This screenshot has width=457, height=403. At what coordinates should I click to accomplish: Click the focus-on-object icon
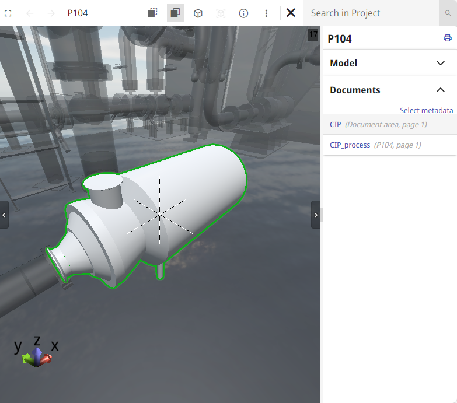[221, 13]
